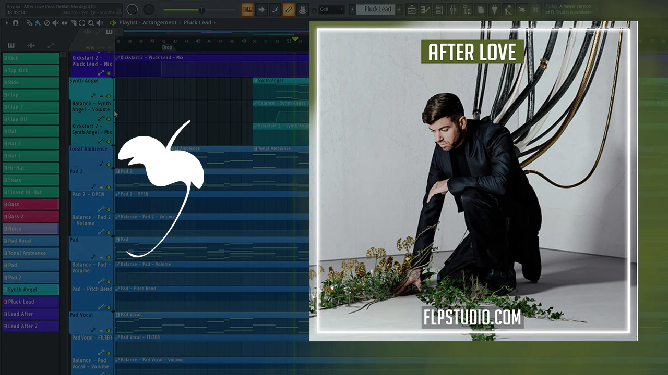This screenshot has width=668, height=375.
Task: Open the Cell snap dropdown
Action: tap(331, 9)
